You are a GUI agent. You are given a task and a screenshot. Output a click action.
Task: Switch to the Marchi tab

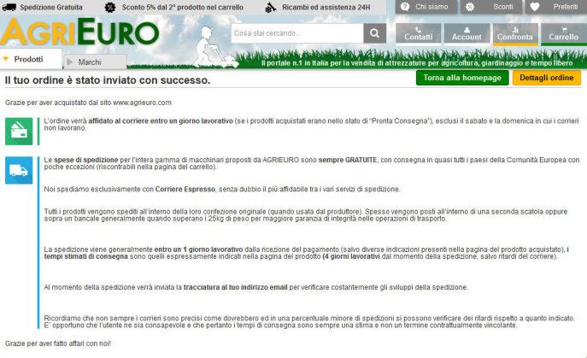click(90, 62)
